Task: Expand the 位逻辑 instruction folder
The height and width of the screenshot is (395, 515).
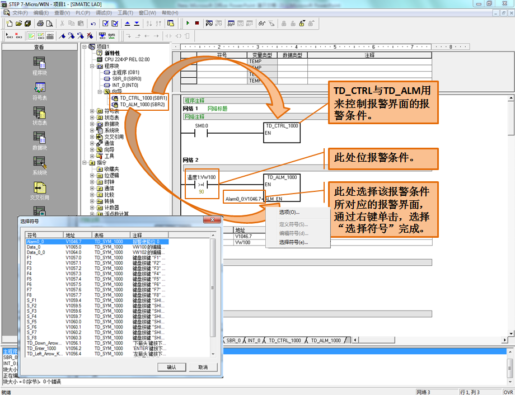Action: [92, 175]
